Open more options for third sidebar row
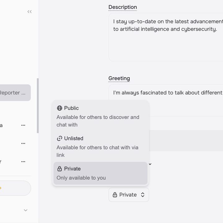This screenshot has height=223, width=223. (23, 162)
